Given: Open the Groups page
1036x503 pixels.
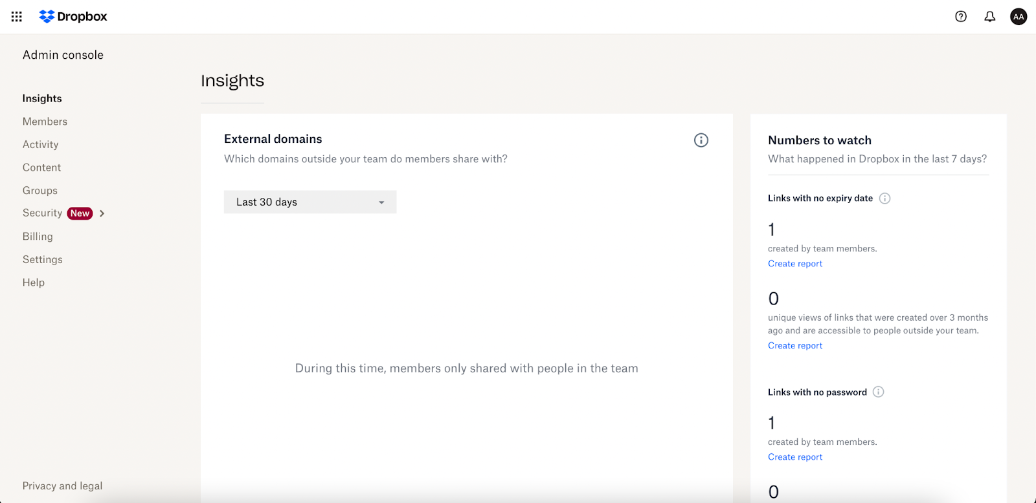Looking at the screenshot, I should (40, 191).
